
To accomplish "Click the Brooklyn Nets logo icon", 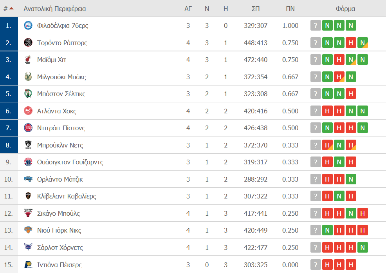I will (x=28, y=145).
